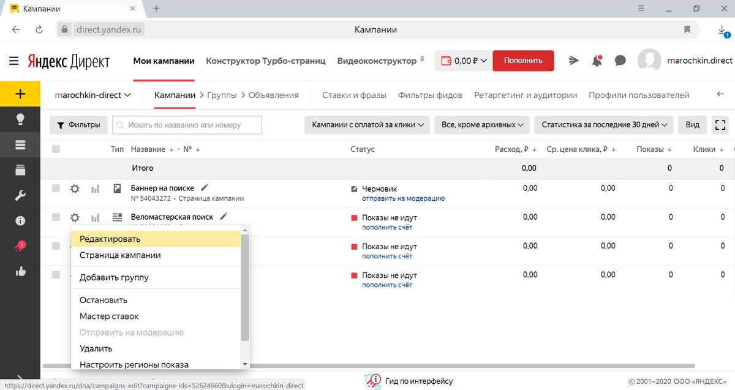Click the yellow plus create campaign button
Screen dimensions: 735x390
pos(20,94)
